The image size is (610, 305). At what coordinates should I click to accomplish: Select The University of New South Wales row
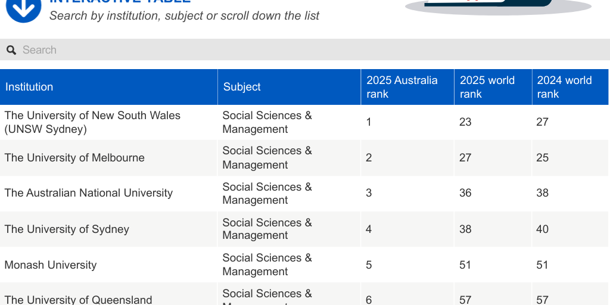point(304,122)
